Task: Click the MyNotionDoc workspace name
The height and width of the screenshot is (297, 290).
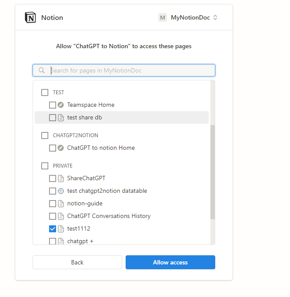Action: [x=190, y=17]
